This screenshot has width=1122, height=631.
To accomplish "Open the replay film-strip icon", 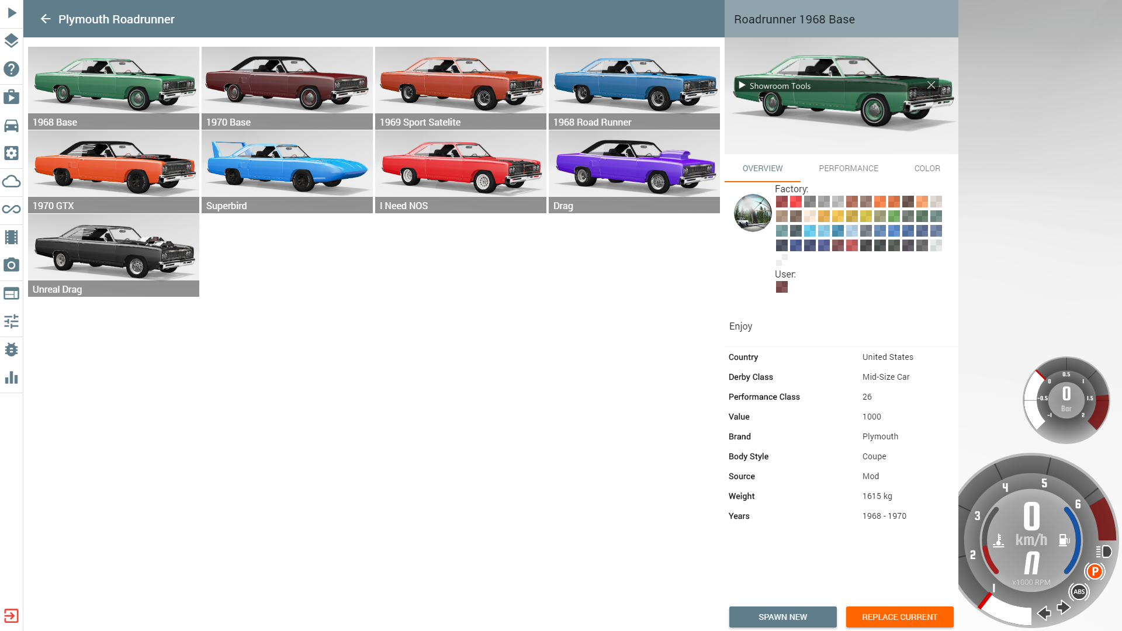I will point(11,237).
